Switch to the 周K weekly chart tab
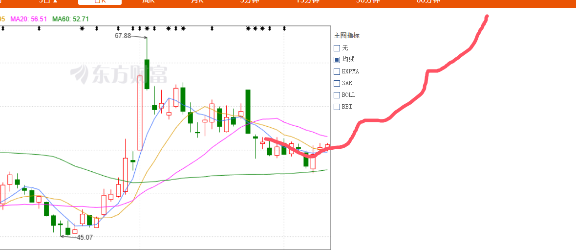576x252 pixels. [x=149, y=1]
